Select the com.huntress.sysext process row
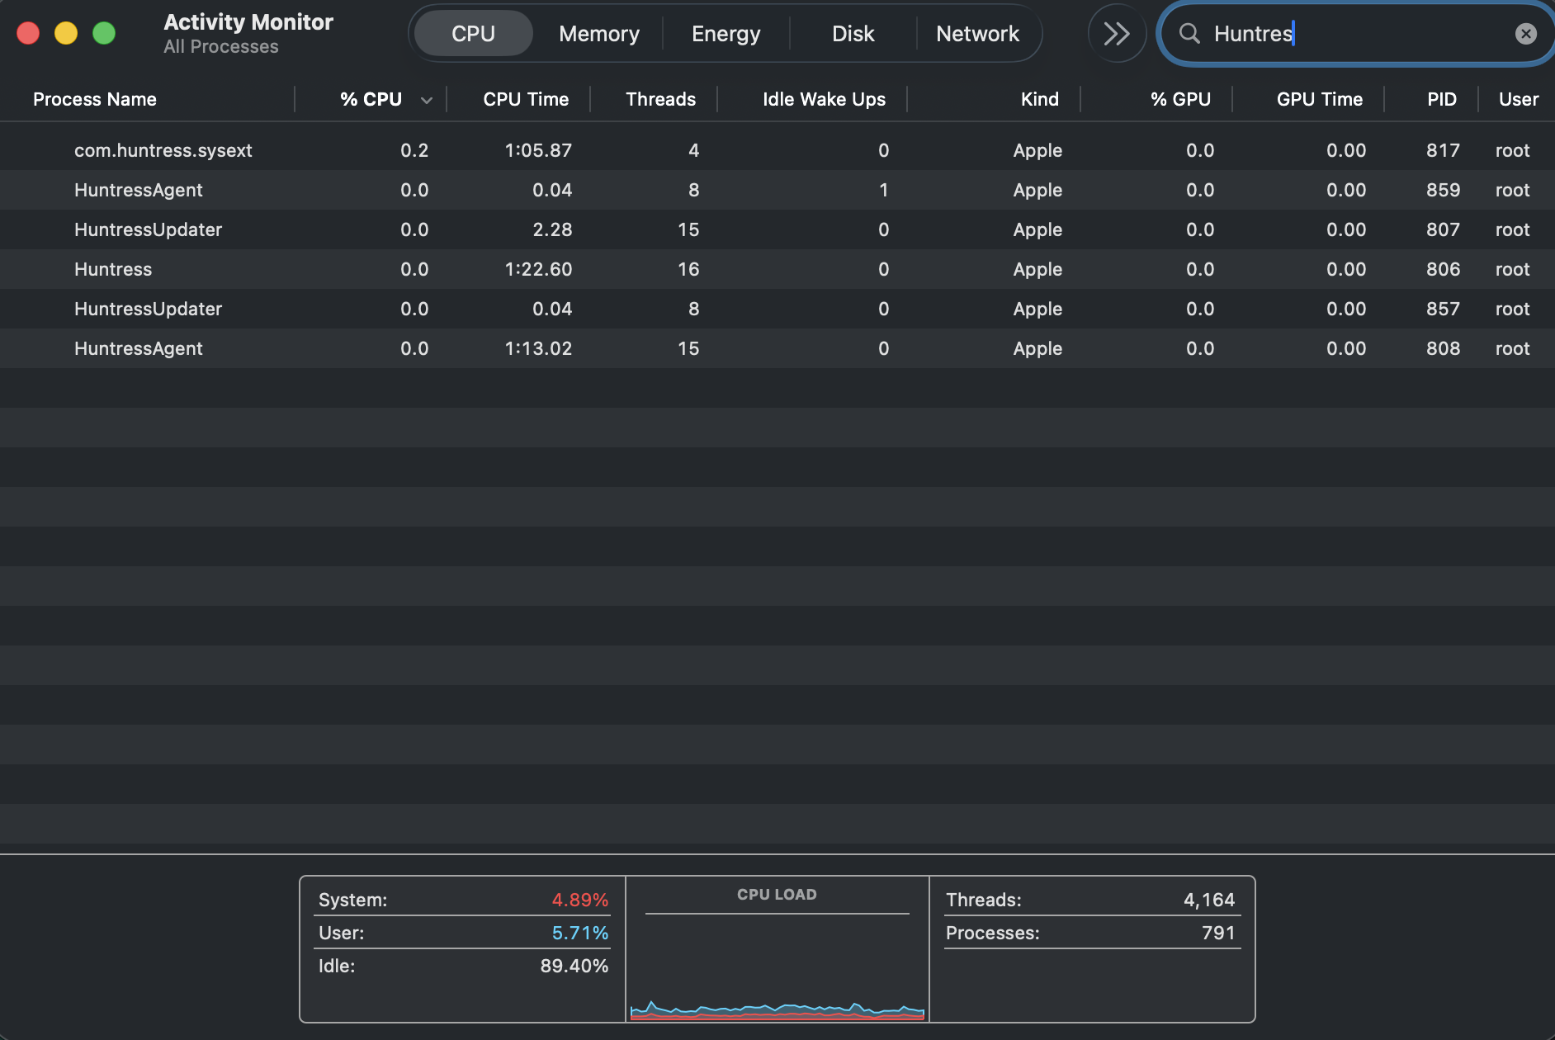This screenshot has width=1555, height=1040. pyautogui.click(x=777, y=150)
